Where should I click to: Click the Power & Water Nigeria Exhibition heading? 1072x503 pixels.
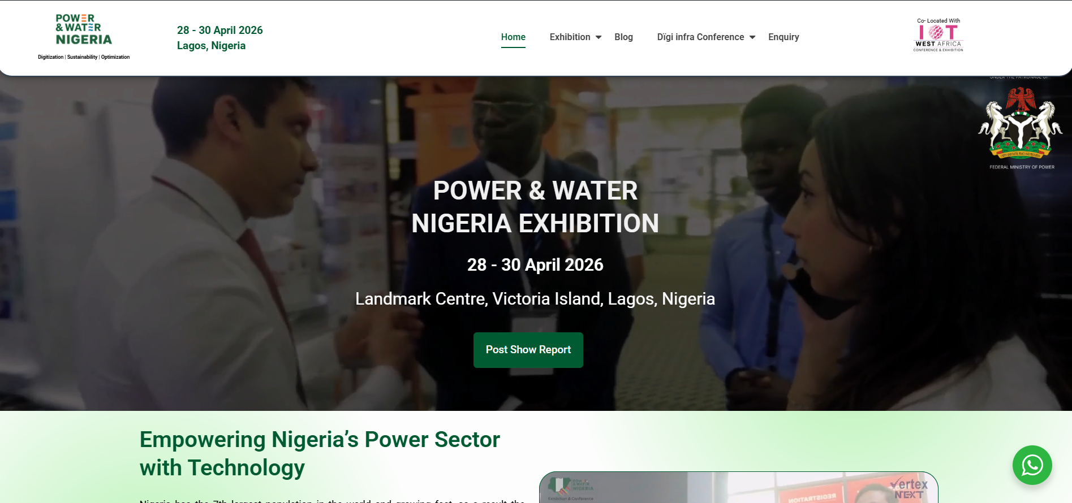535,207
